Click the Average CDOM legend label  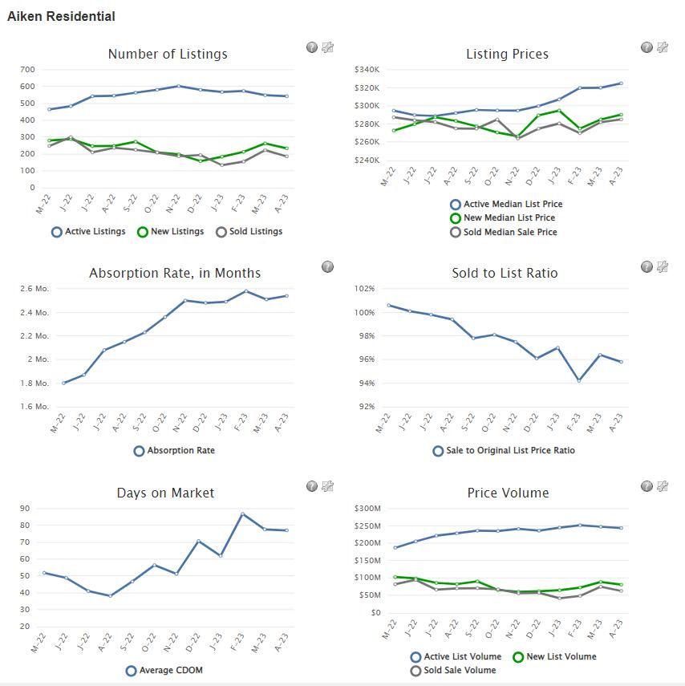(x=171, y=671)
